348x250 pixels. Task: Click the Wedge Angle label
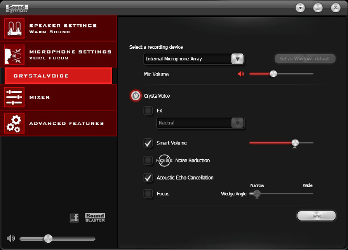point(234,194)
